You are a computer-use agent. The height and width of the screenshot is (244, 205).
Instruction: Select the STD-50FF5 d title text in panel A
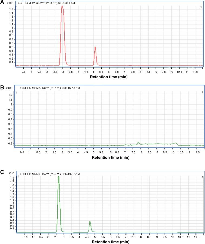tap(66, 3)
